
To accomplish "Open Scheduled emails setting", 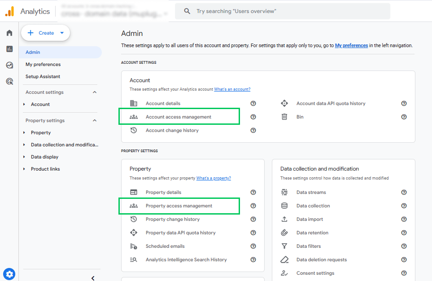I will point(165,246).
